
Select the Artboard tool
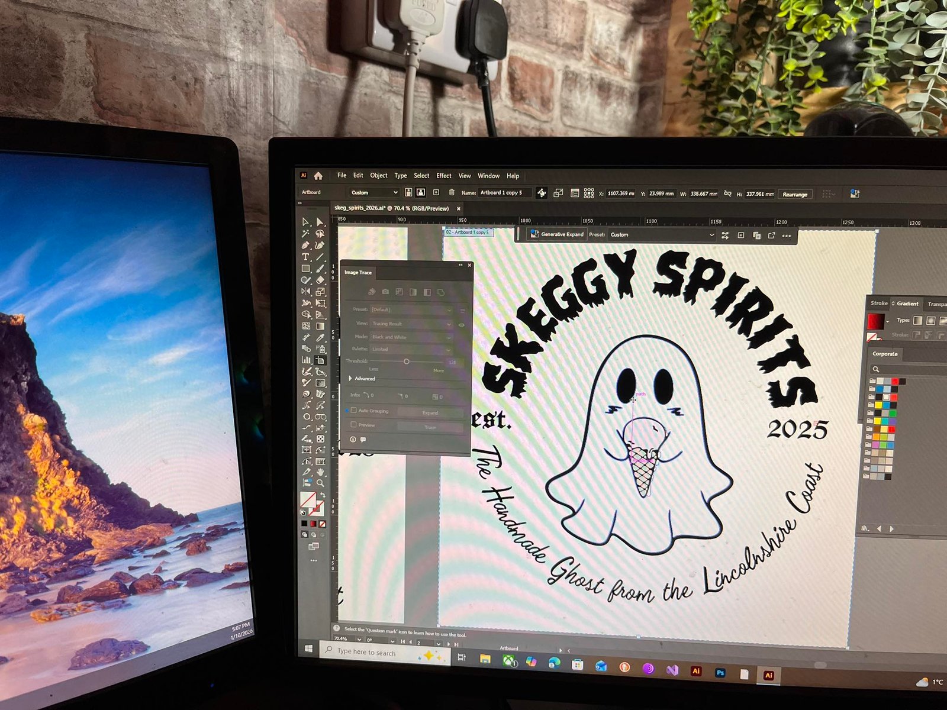click(320, 360)
